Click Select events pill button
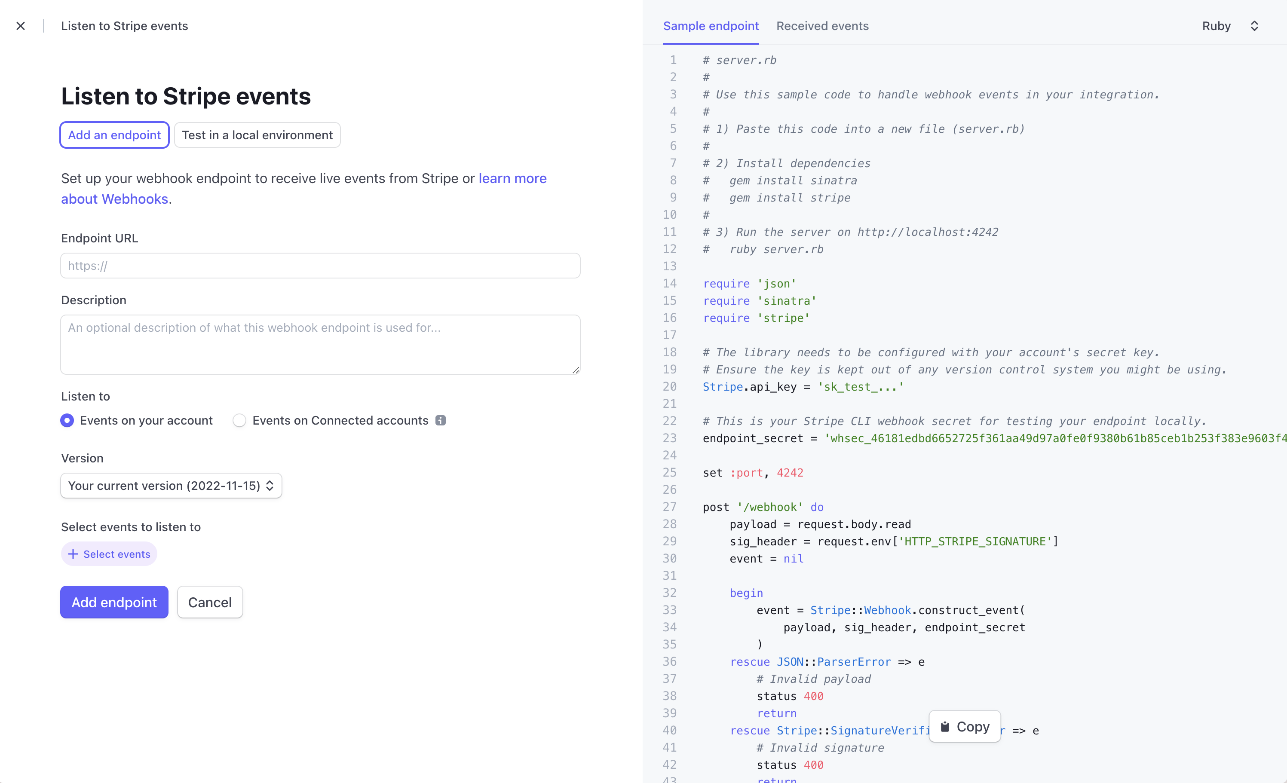This screenshot has width=1287, height=783. [116, 554]
